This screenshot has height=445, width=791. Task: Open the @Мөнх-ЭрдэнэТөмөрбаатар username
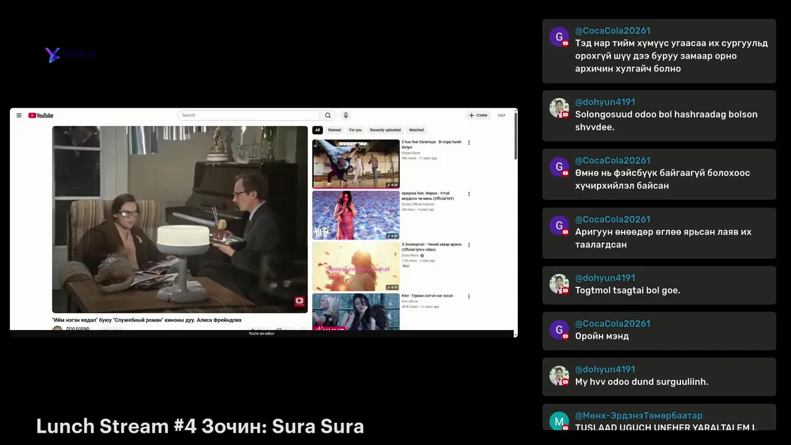(638, 416)
